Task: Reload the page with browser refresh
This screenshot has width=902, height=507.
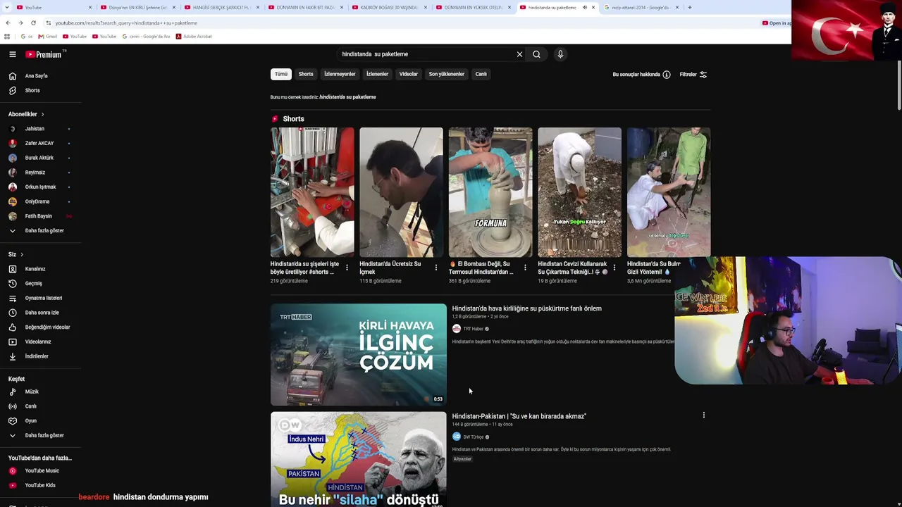Action: [33, 23]
